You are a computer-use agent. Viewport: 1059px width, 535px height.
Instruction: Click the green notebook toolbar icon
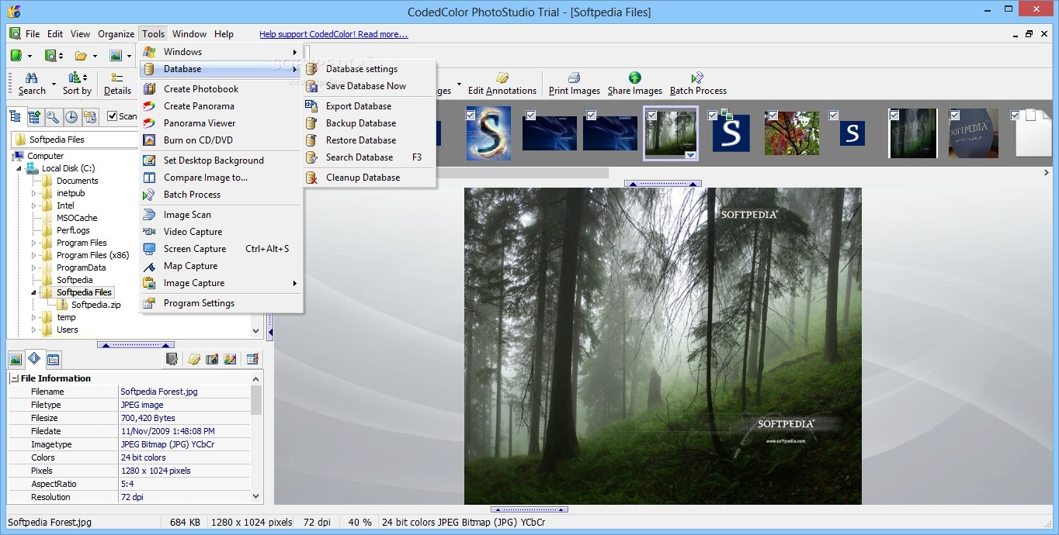16,56
